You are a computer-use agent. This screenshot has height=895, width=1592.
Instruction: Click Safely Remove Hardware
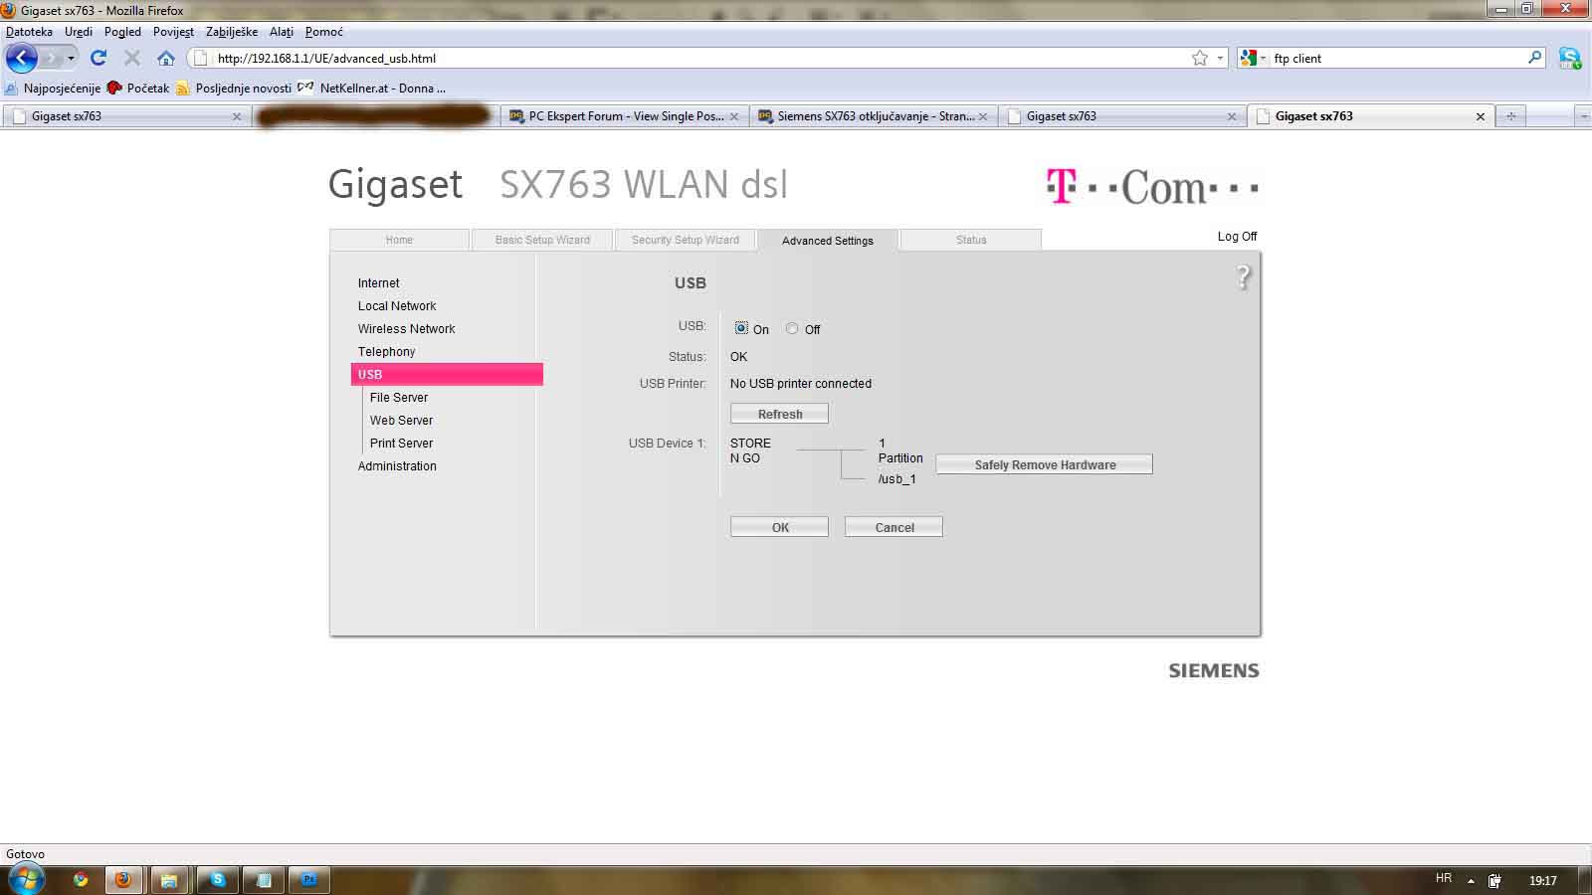click(x=1045, y=464)
